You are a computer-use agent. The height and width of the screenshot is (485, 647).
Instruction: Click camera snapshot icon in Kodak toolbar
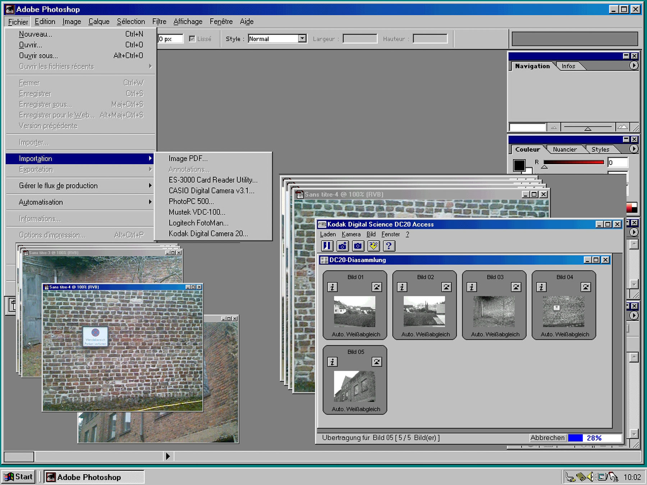[358, 246]
